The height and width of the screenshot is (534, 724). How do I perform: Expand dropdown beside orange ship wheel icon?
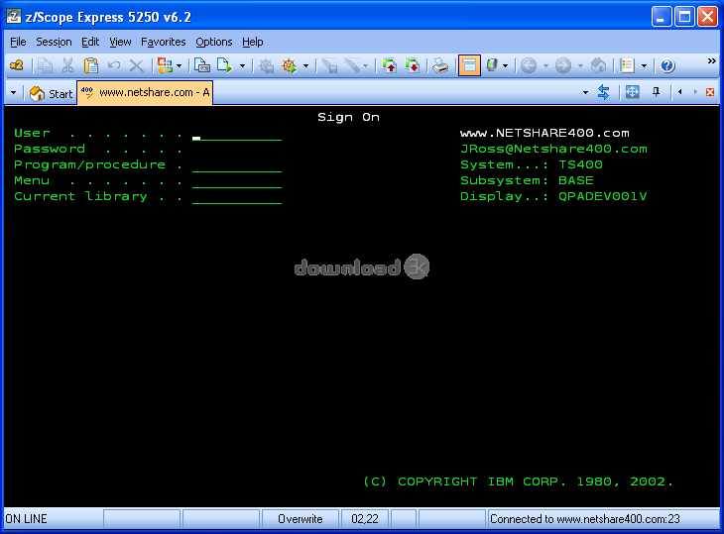306,66
